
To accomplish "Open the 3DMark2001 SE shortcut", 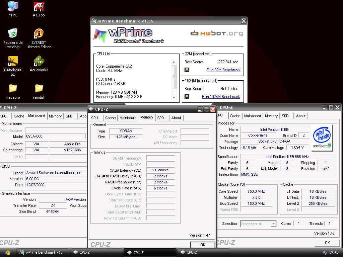I will (13, 66).
